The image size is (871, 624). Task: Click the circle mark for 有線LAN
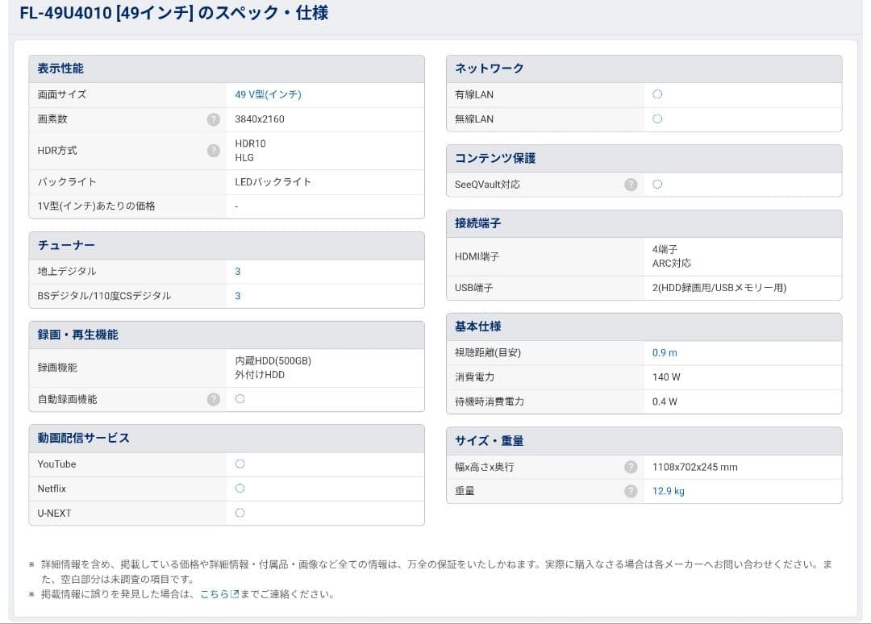[657, 94]
